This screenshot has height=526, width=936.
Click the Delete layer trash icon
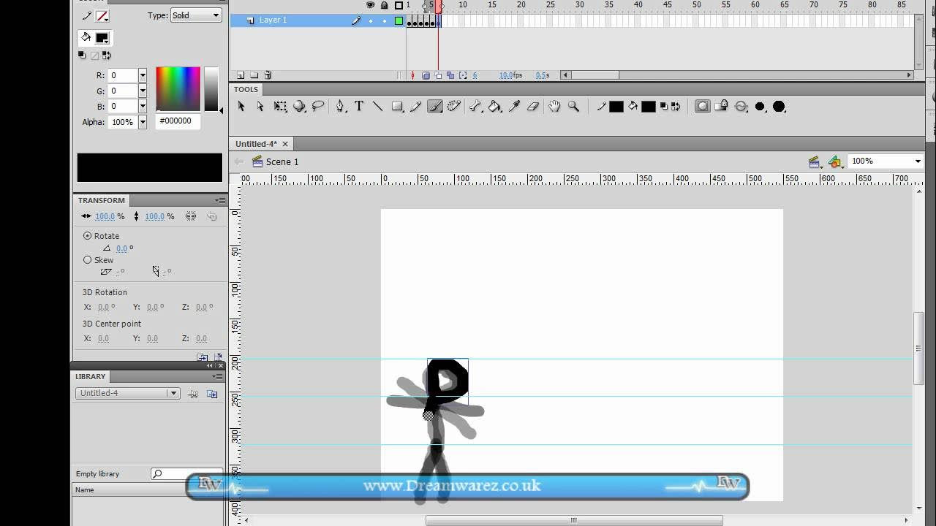tap(268, 75)
